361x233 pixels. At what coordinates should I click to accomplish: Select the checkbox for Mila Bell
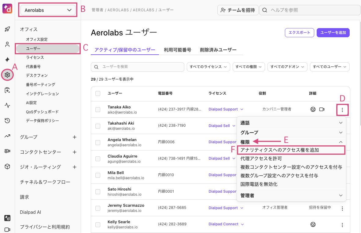click(98, 175)
